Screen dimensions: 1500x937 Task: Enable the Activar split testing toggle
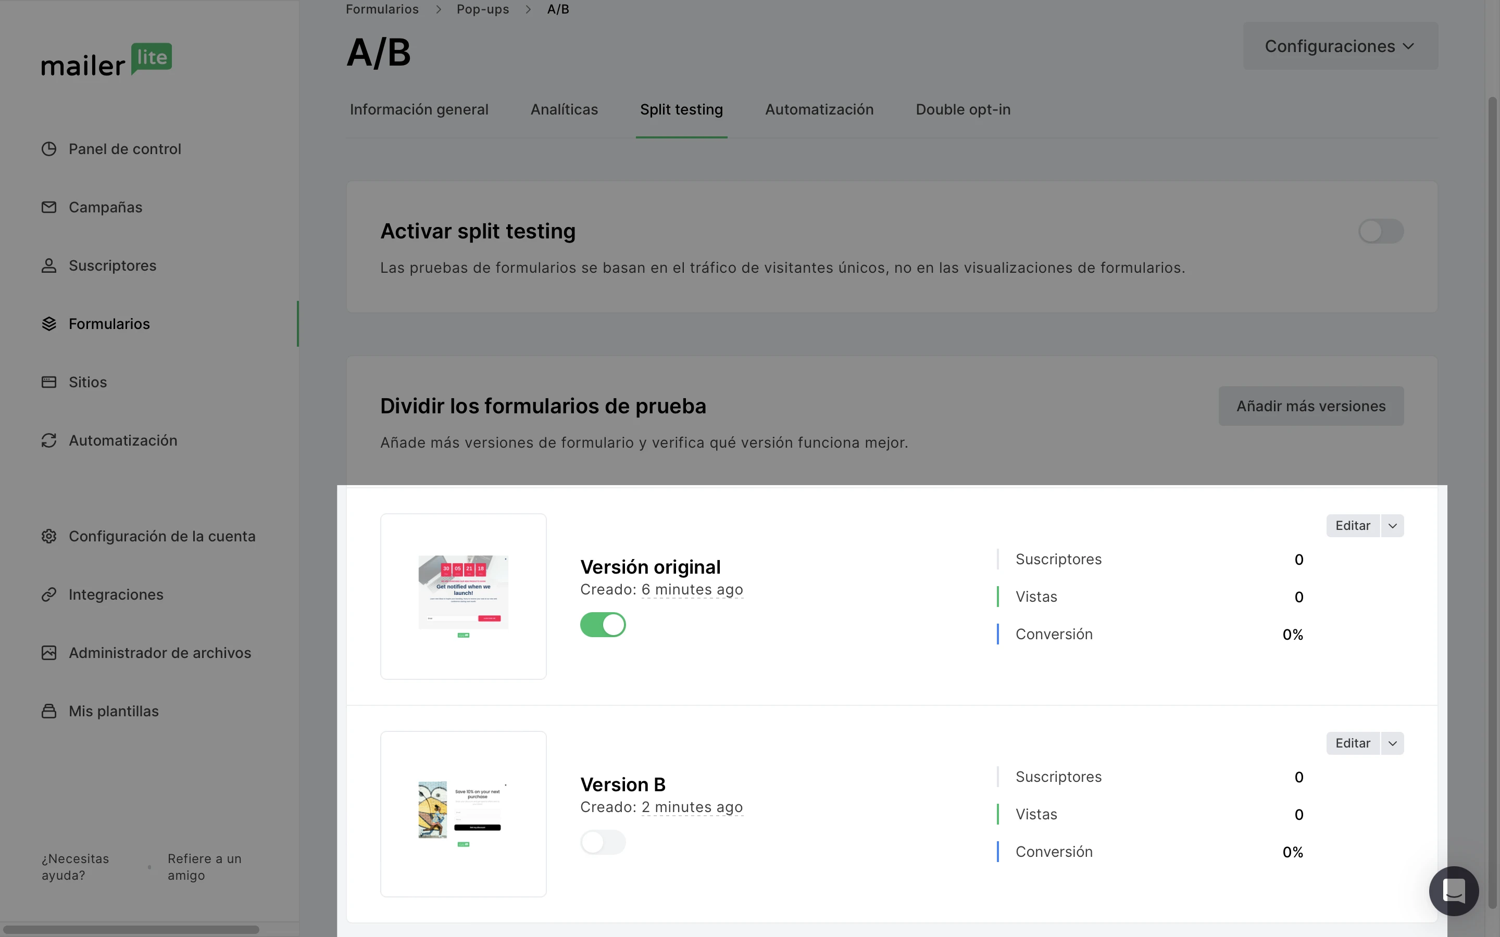pos(1380,231)
